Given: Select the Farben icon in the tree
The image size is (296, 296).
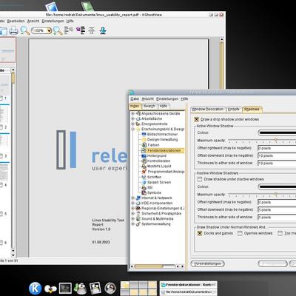Looking at the screenshot, I should tap(144, 145).
